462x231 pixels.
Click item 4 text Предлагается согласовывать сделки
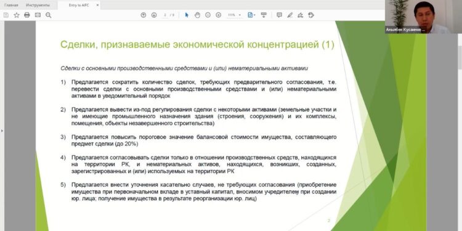pyautogui.click(x=204, y=164)
